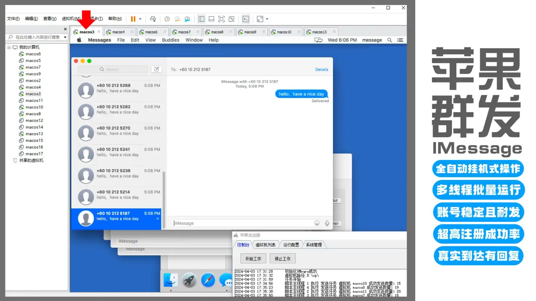Screen dimensions: 536x301
Task: Open the 文件(F) menu
Action: 13,19
